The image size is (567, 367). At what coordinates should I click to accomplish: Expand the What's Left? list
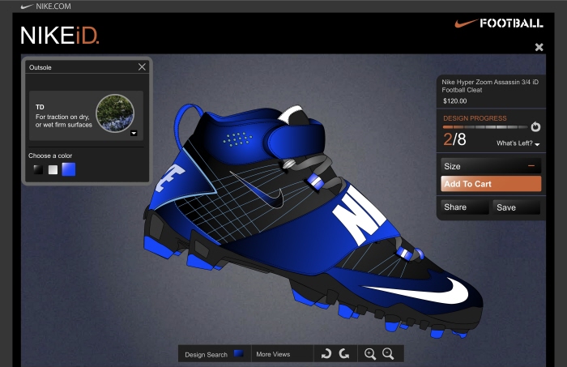[x=518, y=143]
